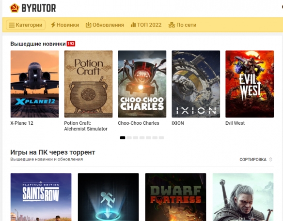Click the Evil West title text
This screenshot has width=283, height=221.
pyautogui.click(x=235, y=123)
